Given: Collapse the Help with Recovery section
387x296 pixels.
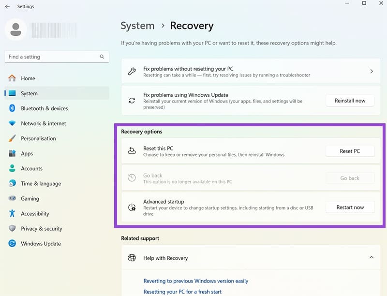Looking at the screenshot, I should 372,258.
